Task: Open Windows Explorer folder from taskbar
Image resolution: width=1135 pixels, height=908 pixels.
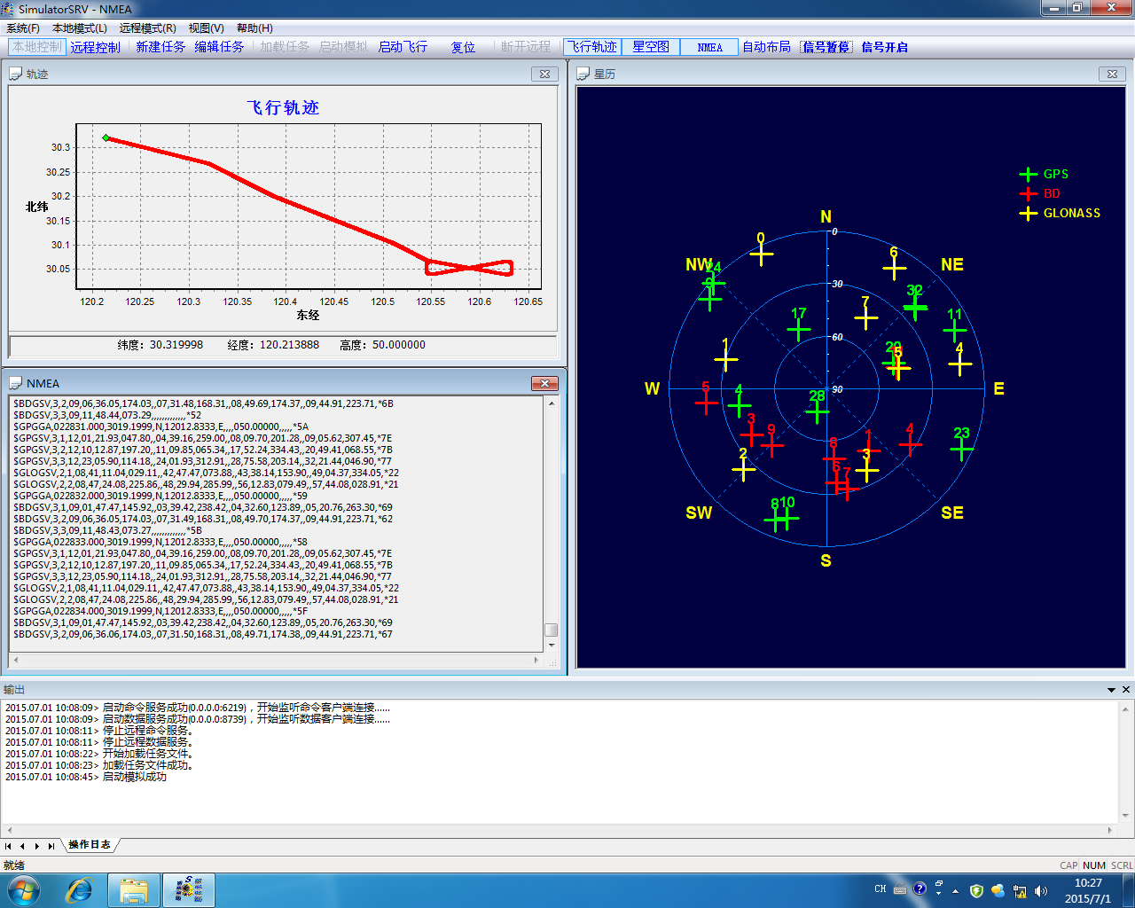Action: pos(134,889)
